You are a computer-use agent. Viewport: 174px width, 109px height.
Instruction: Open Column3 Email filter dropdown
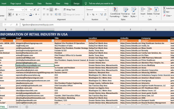53,41
